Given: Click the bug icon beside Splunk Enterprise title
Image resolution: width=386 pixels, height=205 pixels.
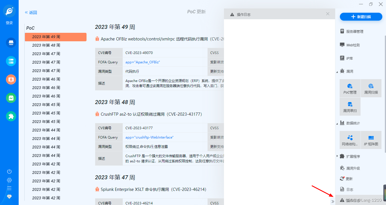Looking at the screenshot, I should (97, 189).
